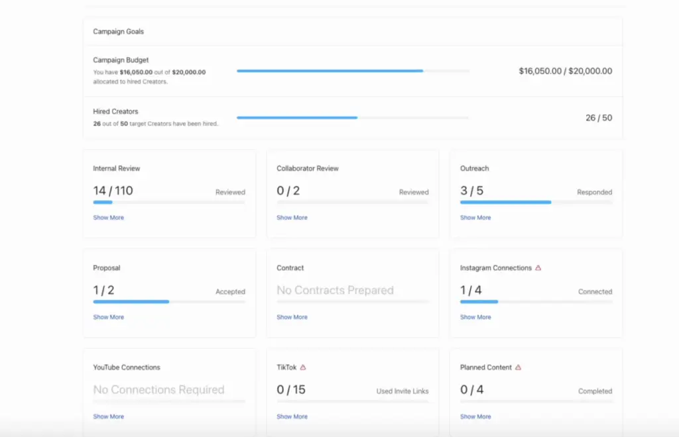Show more Planned Content details
The image size is (679, 437).
coord(475,416)
